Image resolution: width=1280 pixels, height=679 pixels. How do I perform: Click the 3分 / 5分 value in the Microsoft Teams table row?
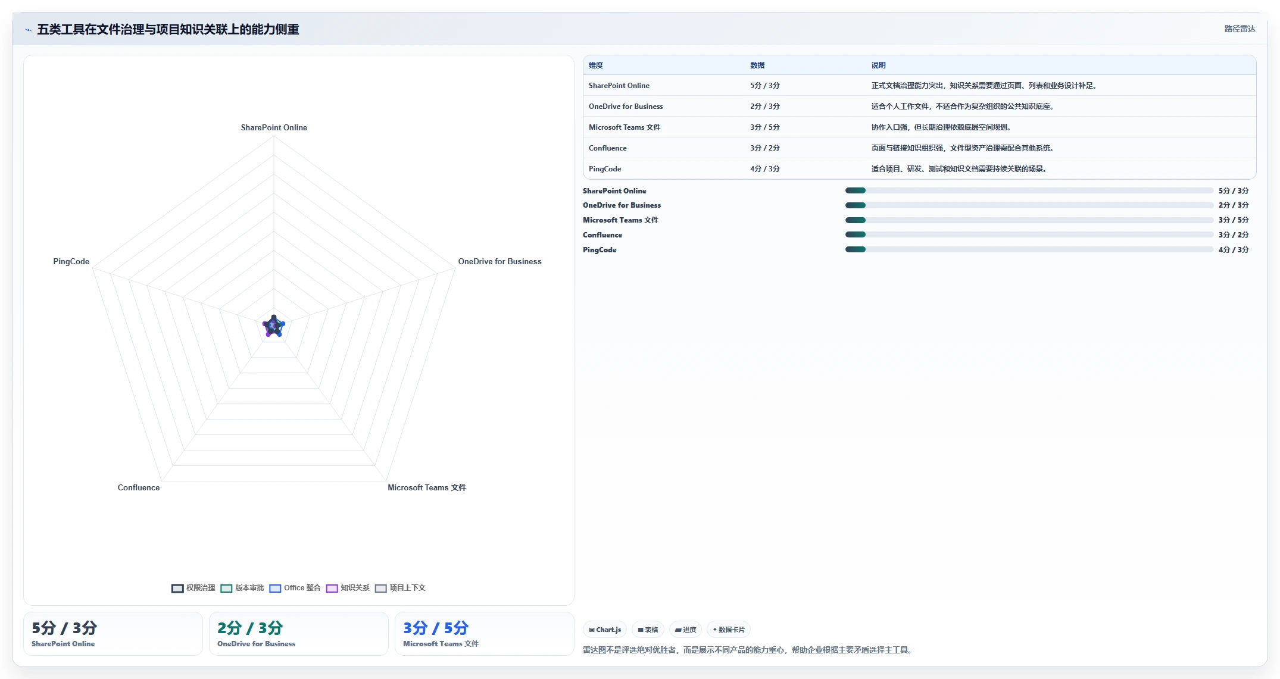click(765, 127)
